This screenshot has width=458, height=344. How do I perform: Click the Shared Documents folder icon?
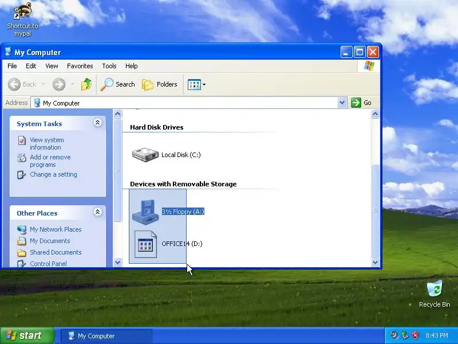[x=22, y=252]
